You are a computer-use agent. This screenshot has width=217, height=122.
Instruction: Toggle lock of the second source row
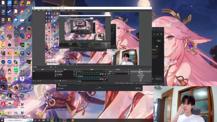pyautogui.click(x=76, y=73)
